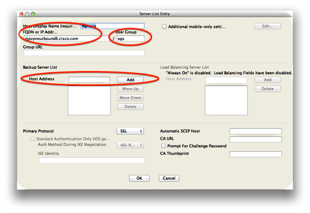Click the Backup Server Host Address field
The image size is (310, 213).
(89, 80)
